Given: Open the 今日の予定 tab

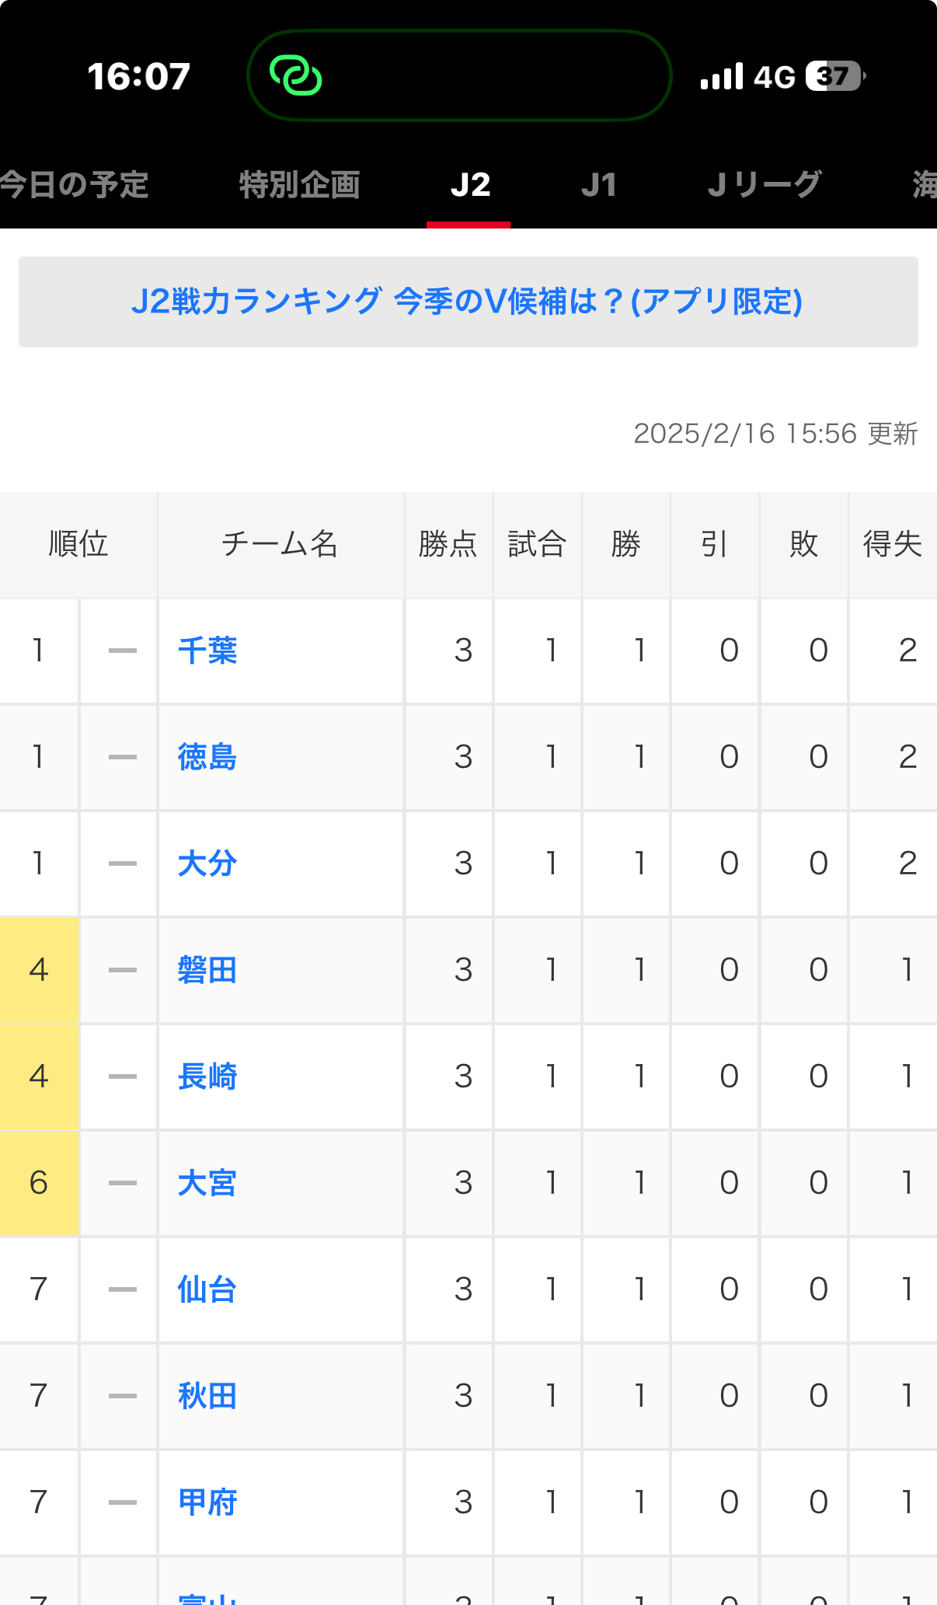Looking at the screenshot, I should tap(74, 185).
